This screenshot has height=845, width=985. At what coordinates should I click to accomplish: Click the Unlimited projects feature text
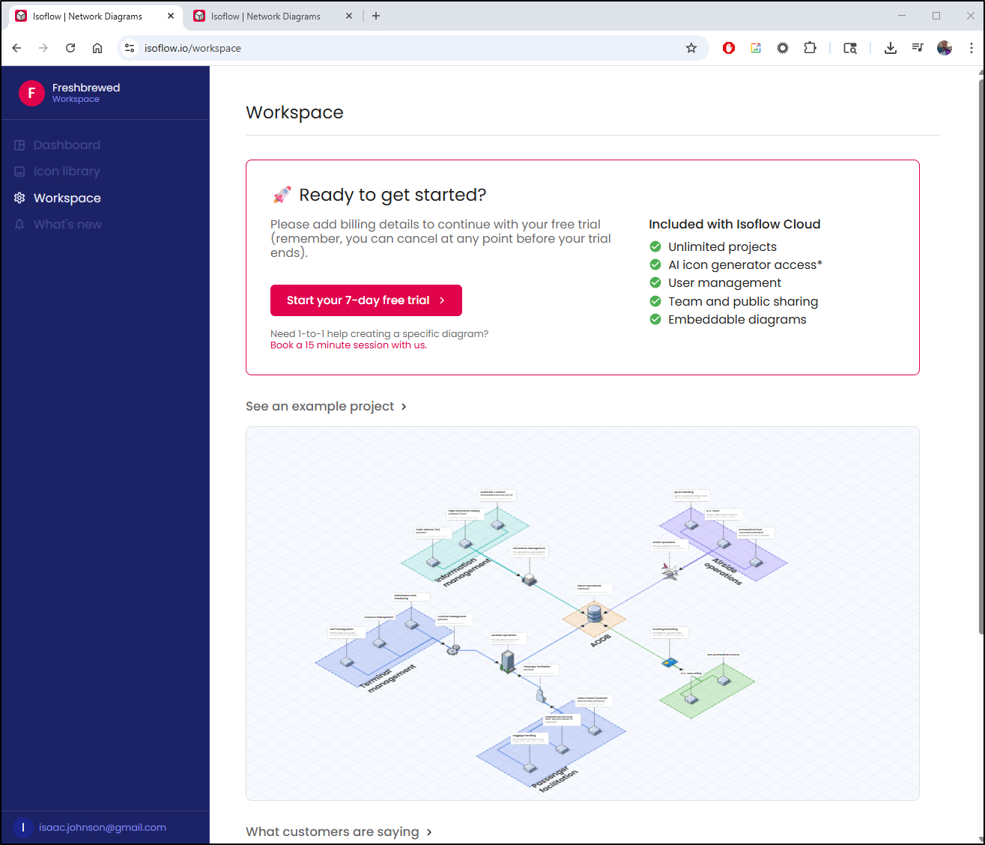point(722,246)
